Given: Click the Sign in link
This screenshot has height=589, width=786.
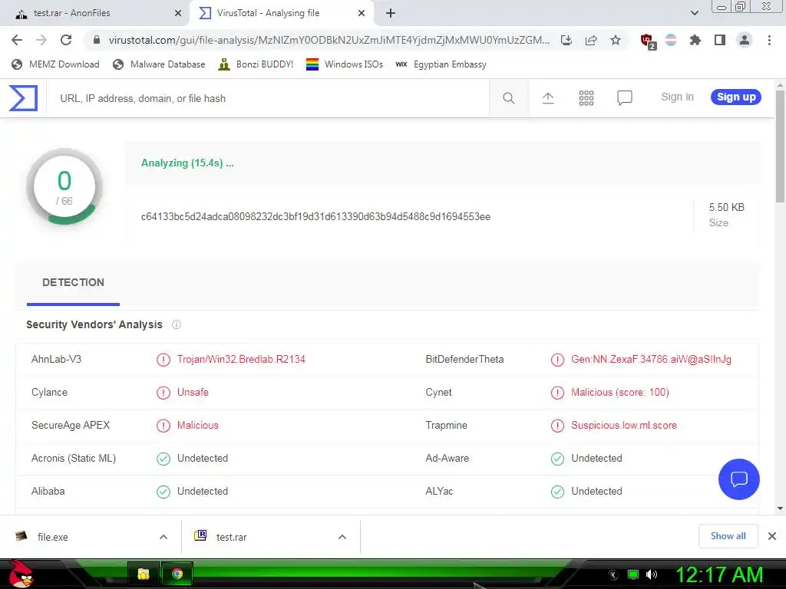Looking at the screenshot, I should (677, 97).
